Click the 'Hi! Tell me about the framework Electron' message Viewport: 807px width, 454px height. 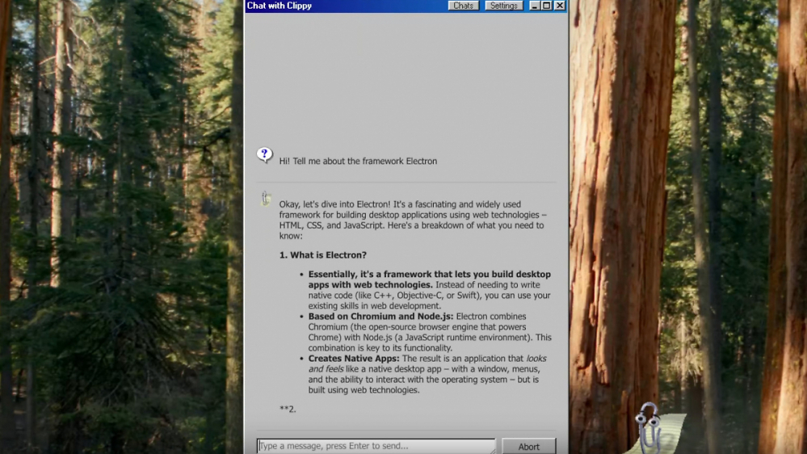pyautogui.click(x=358, y=161)
